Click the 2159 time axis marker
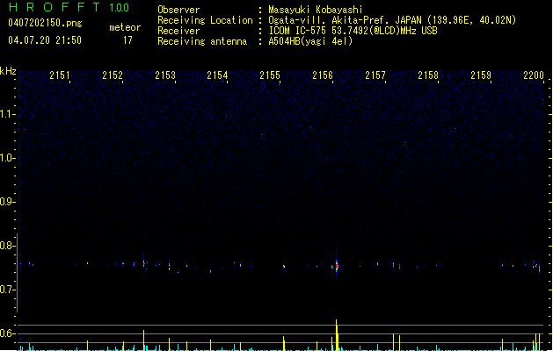Viewport: 553px width, 351px height. 481,75
